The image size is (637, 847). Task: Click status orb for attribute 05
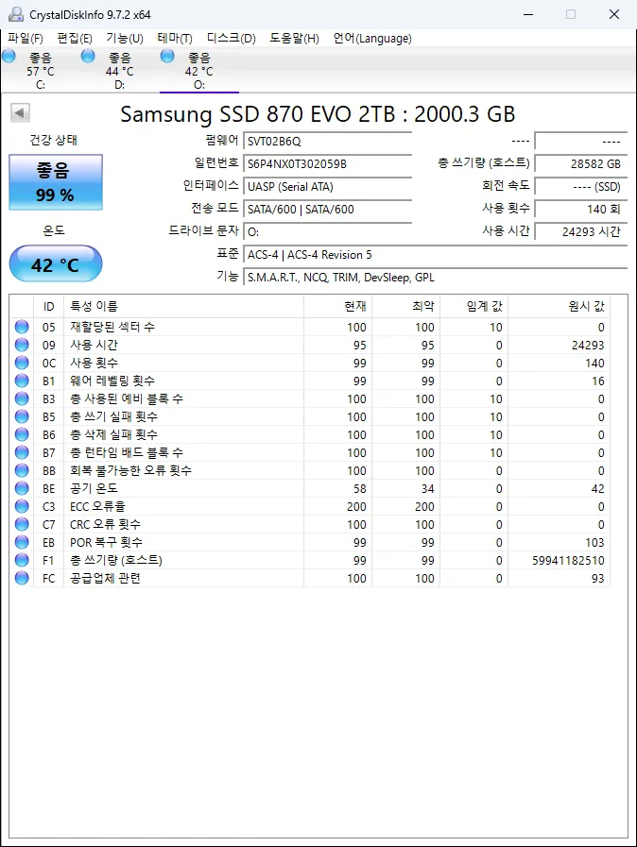click(22, 327)
